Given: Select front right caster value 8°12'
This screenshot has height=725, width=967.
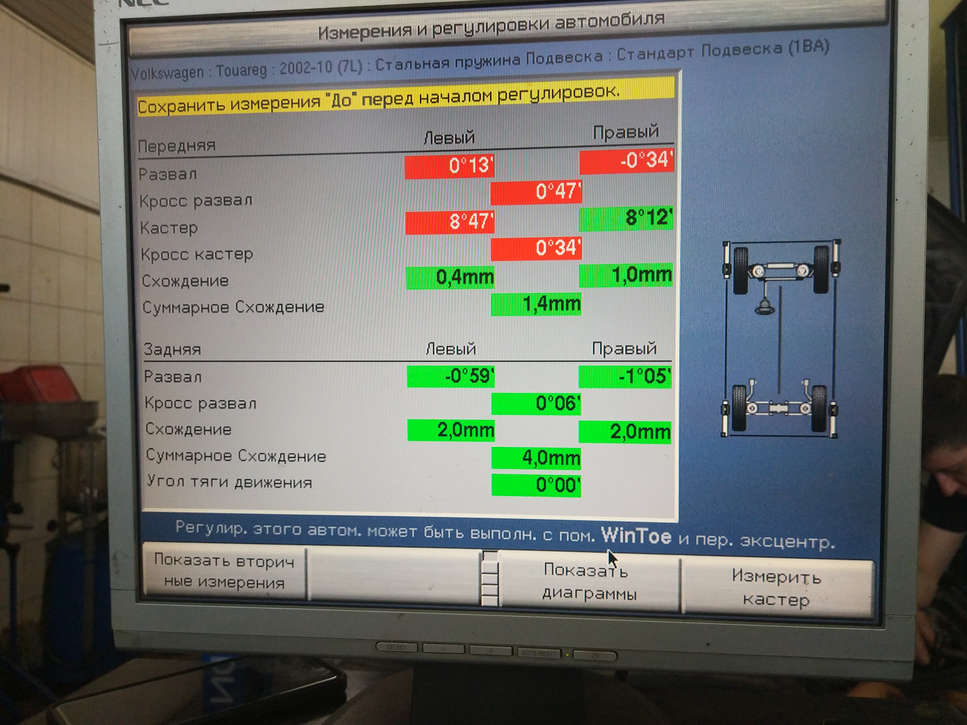Looking at the screenshot, I should 626,218.
